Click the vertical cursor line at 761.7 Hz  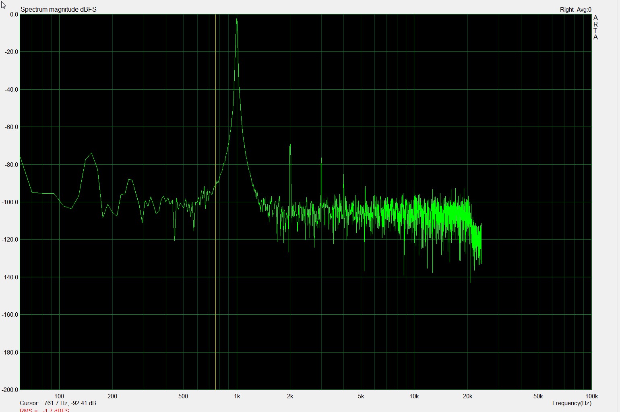pos(215,202)
